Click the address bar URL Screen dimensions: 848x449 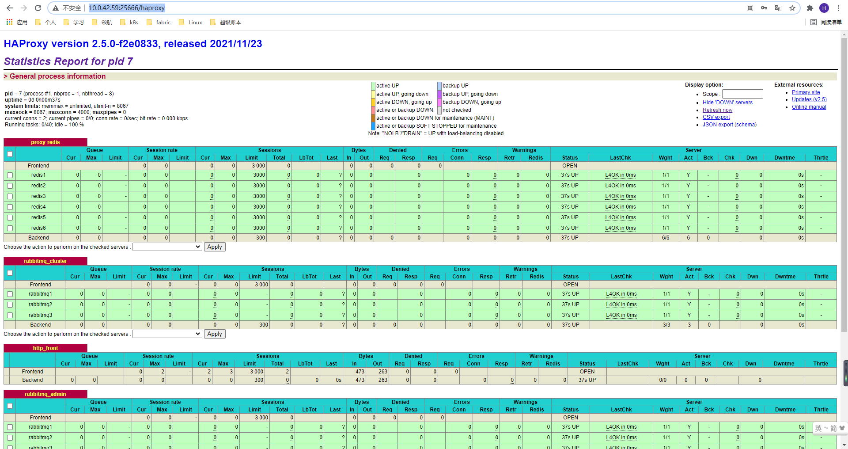pos(127,8)
